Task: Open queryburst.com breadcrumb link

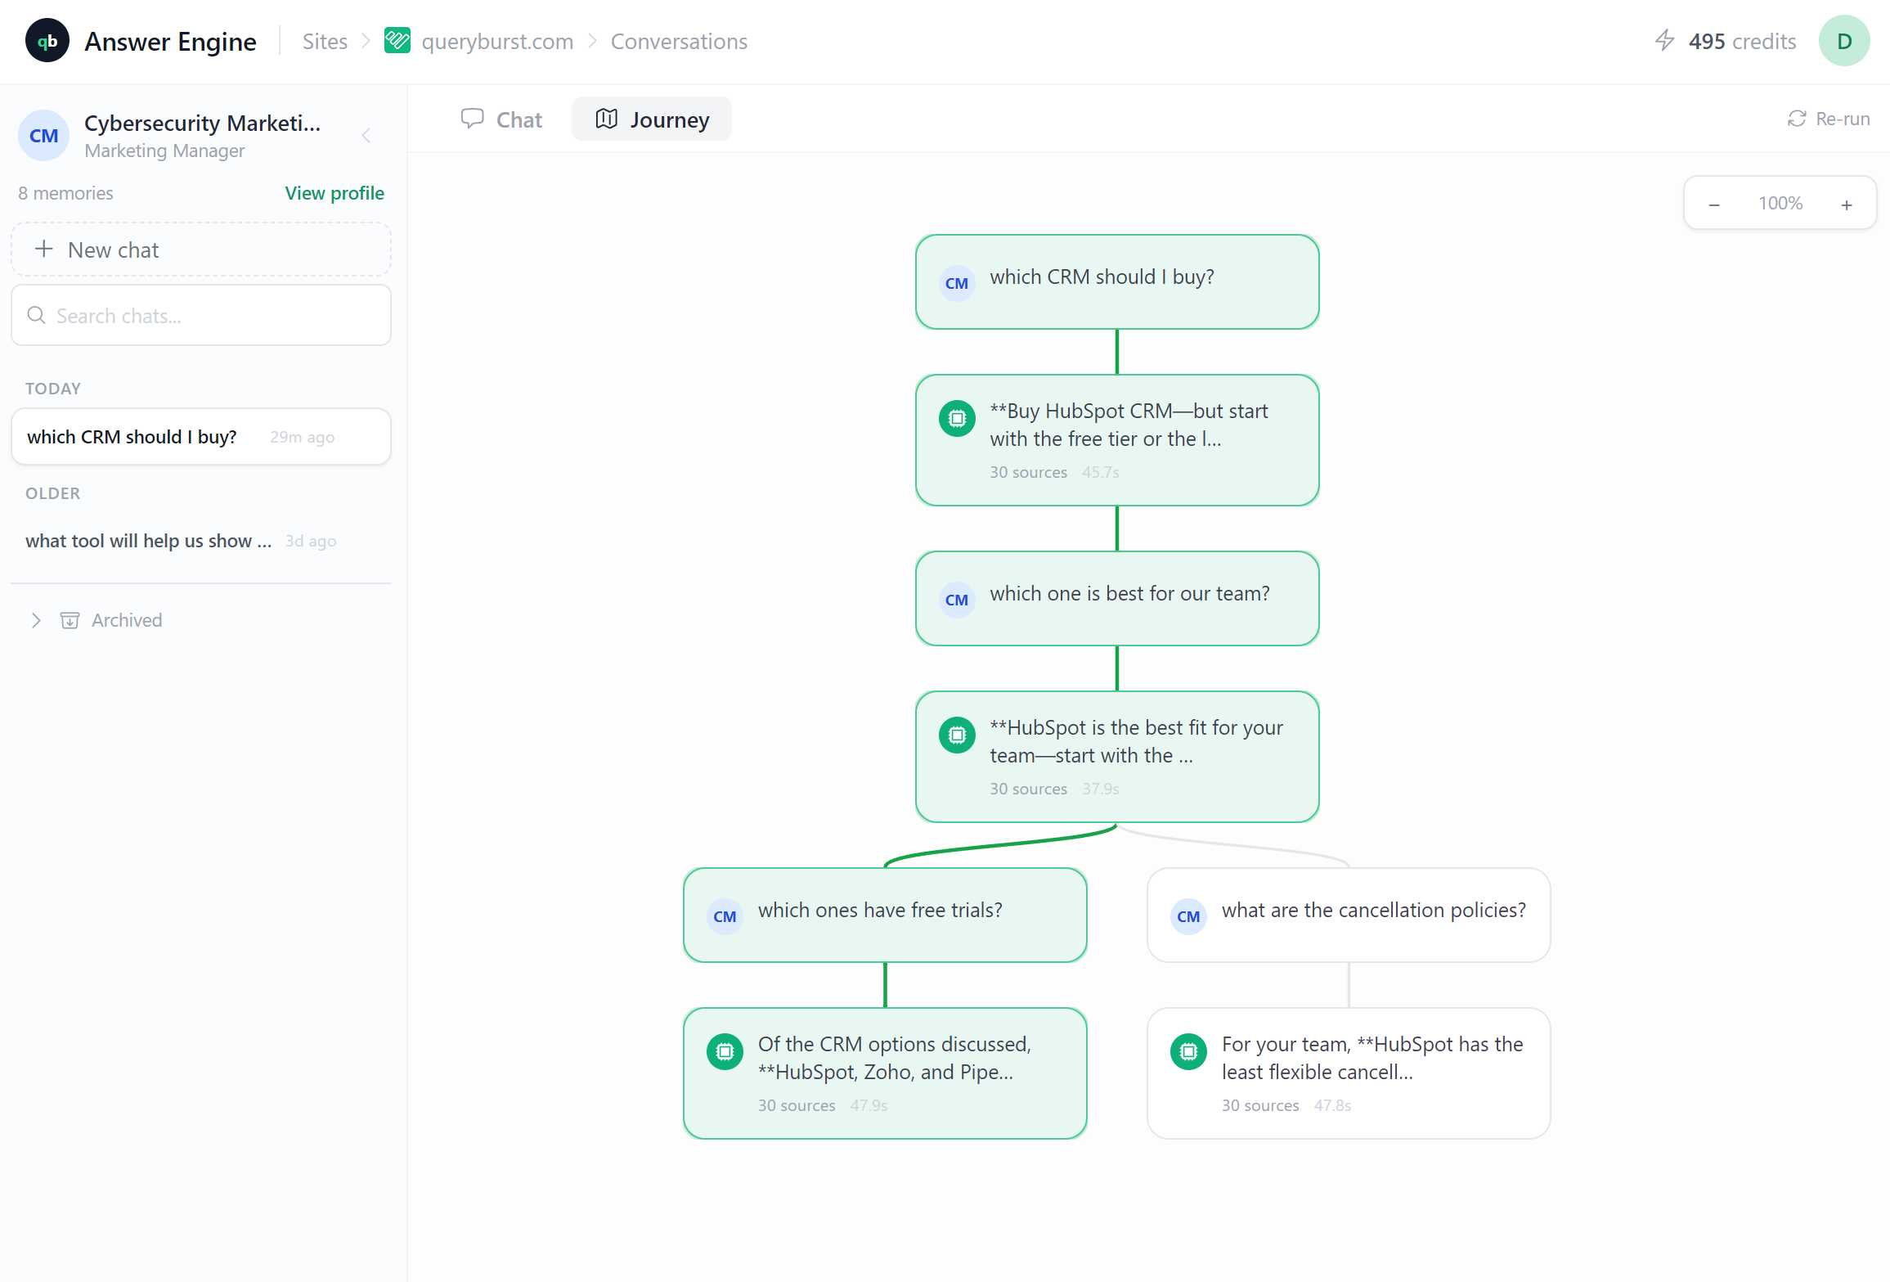Action: coord(497,42)
